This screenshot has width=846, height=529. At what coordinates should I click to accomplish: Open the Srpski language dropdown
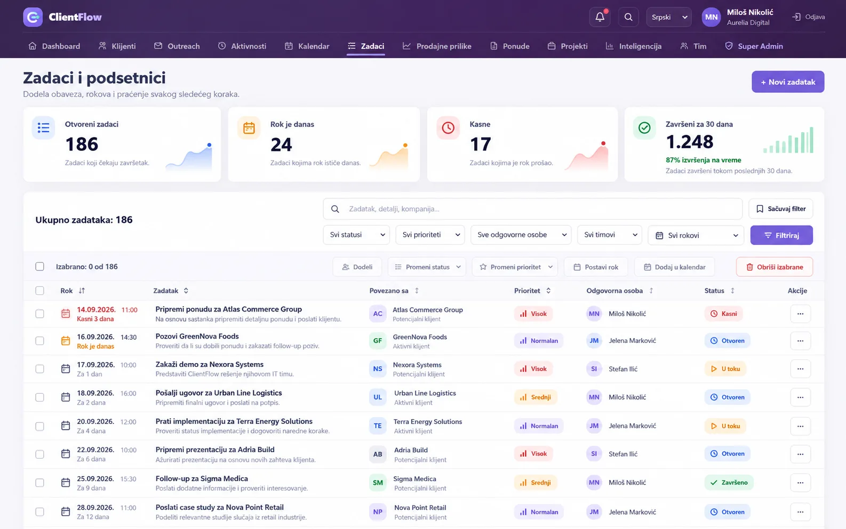(669, 17)
